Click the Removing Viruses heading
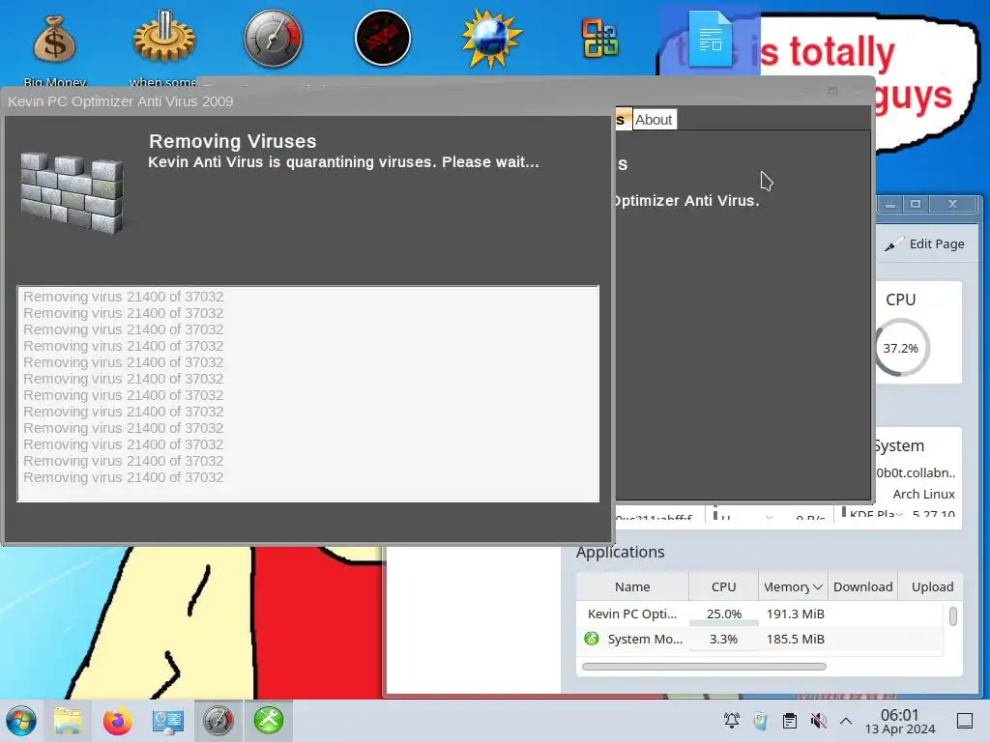 tap(232, 141)
